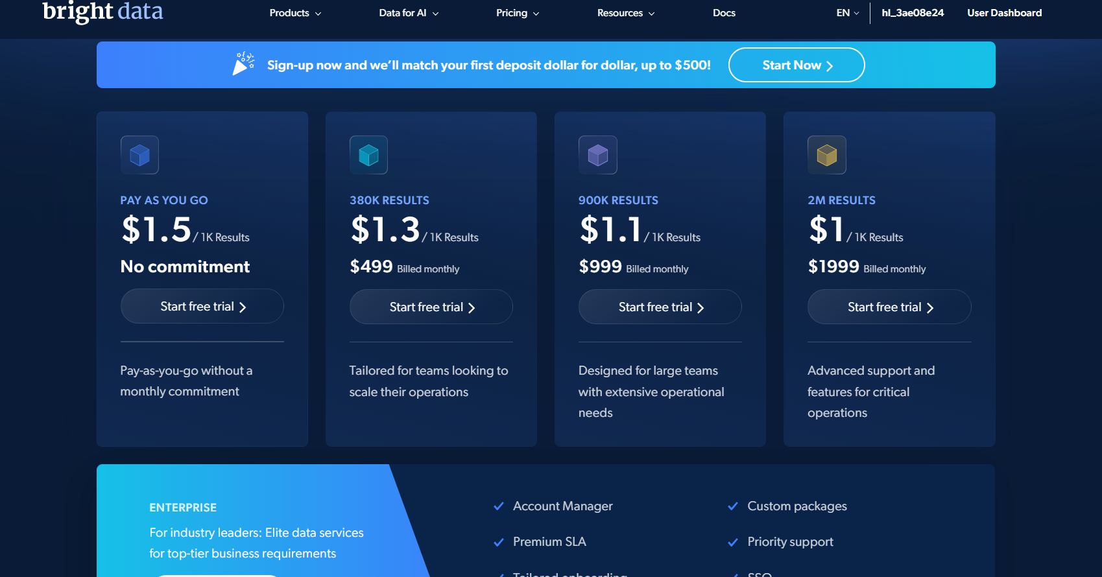Image resolution: width=1102 pixels, height=577 pixels.
Task: Click the $999 Billed monthly text
Action: (x=634, y=267)
